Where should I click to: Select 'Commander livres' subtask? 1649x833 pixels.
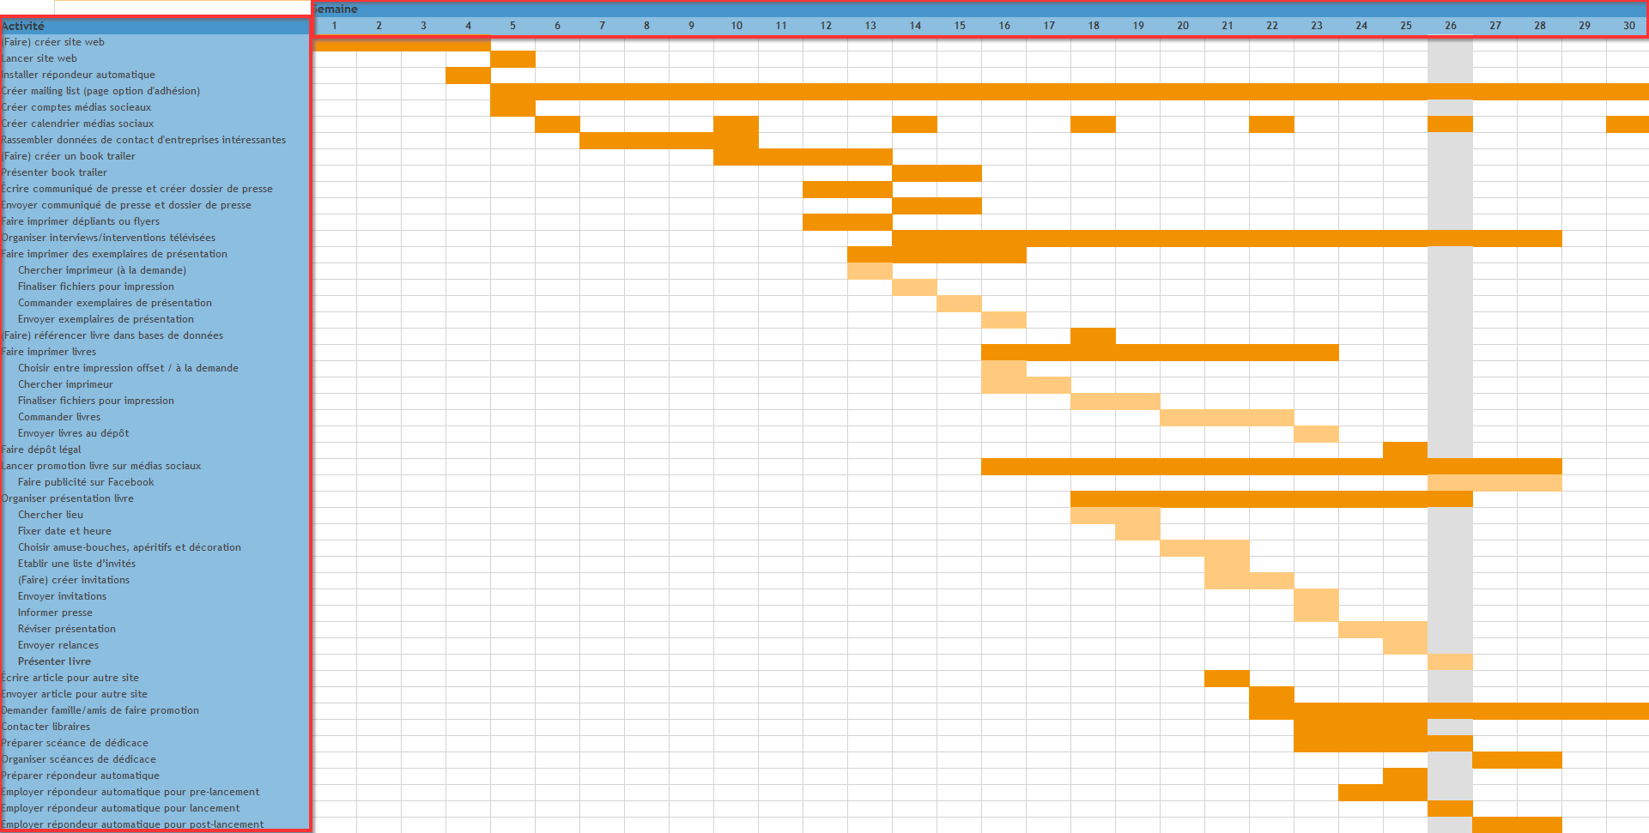click(x=155, y=417)
